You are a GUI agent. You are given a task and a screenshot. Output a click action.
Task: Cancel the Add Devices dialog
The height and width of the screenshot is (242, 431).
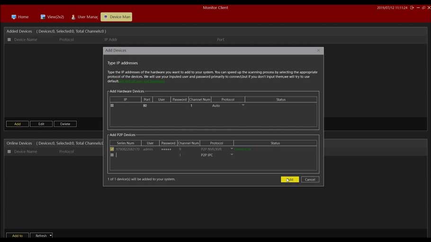tap(310, 180)
